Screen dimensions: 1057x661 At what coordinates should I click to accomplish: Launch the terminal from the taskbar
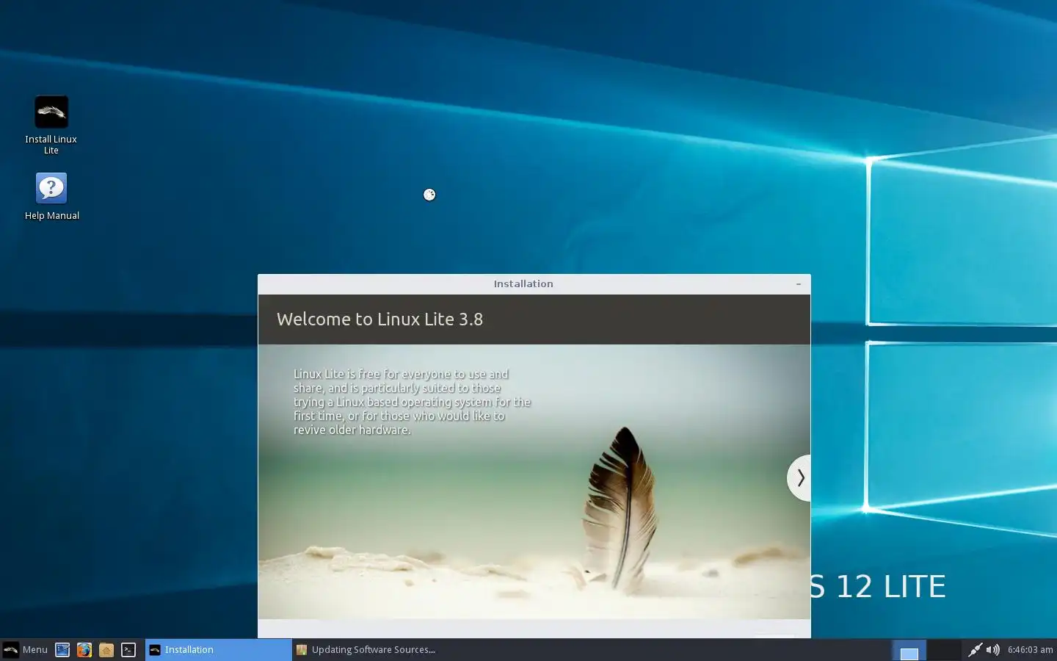click(128, 649)
